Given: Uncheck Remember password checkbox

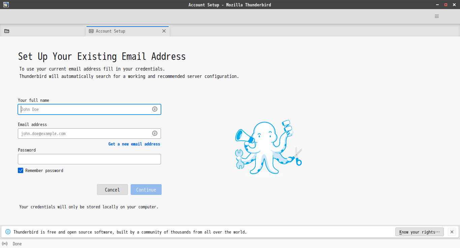Looking at the screenshot, I should 21,170.
